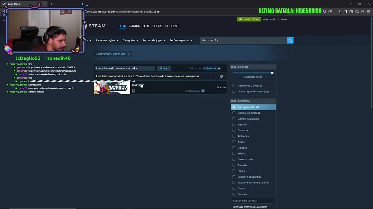The image size is (373, 209).
Task: Check Tcheco language filter
Action: click(234, 154)
